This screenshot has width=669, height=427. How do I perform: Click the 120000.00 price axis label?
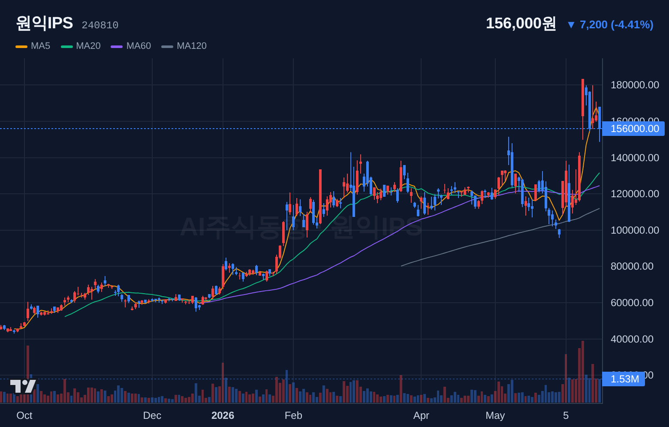[635, 194]
